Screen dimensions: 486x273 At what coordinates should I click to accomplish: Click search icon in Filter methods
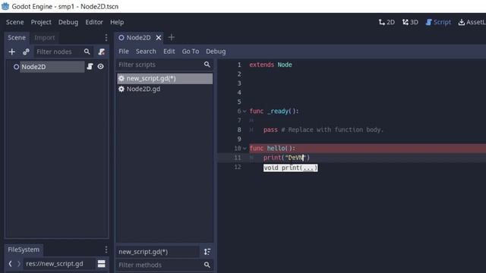(x=207, y=265)
